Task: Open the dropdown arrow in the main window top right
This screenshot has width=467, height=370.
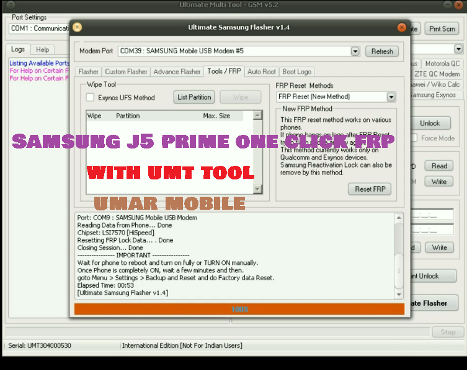Action: 458,49
